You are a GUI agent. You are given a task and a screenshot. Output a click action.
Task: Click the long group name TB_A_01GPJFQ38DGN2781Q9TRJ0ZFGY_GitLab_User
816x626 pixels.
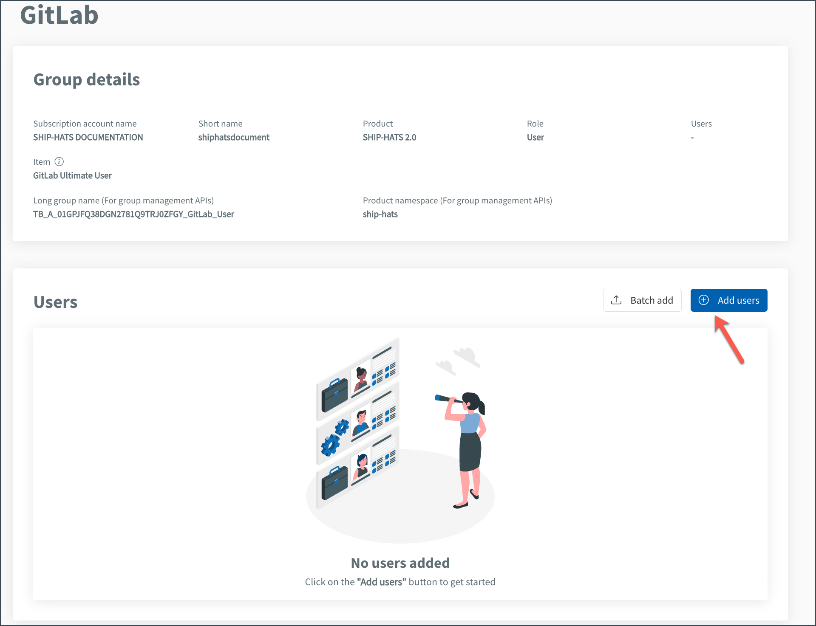point(133,214)
